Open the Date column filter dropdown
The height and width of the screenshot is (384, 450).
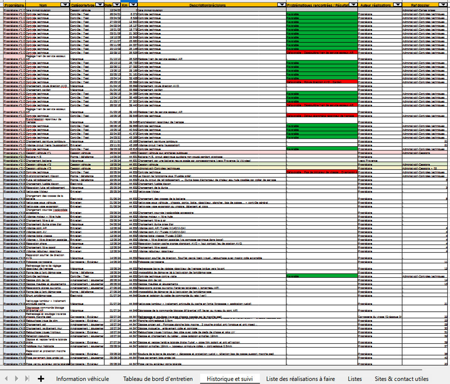[x=117, y=5]
